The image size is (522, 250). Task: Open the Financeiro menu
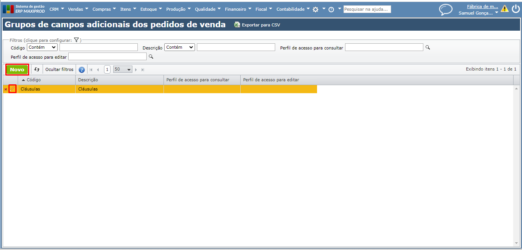click(x=238, y=9)
